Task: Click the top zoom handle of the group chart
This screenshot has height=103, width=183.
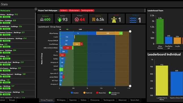Action: click(x=130, y=31)
